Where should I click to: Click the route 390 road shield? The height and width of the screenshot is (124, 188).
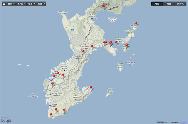[51, 80]
